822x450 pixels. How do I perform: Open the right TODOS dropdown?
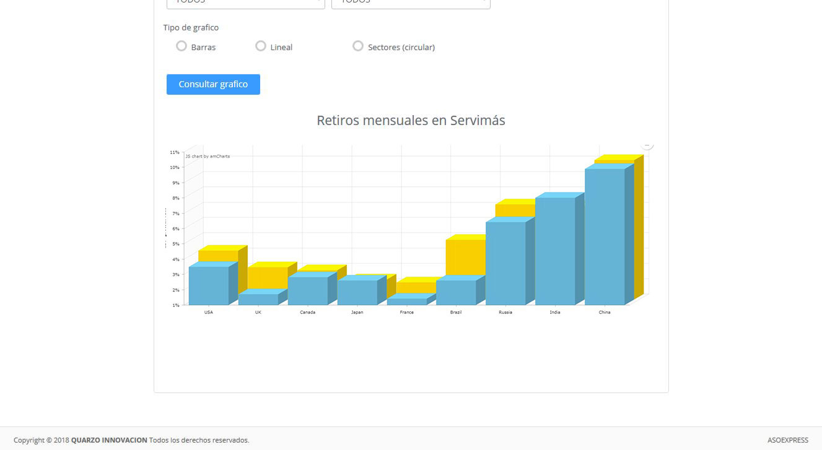pos(411,2)
